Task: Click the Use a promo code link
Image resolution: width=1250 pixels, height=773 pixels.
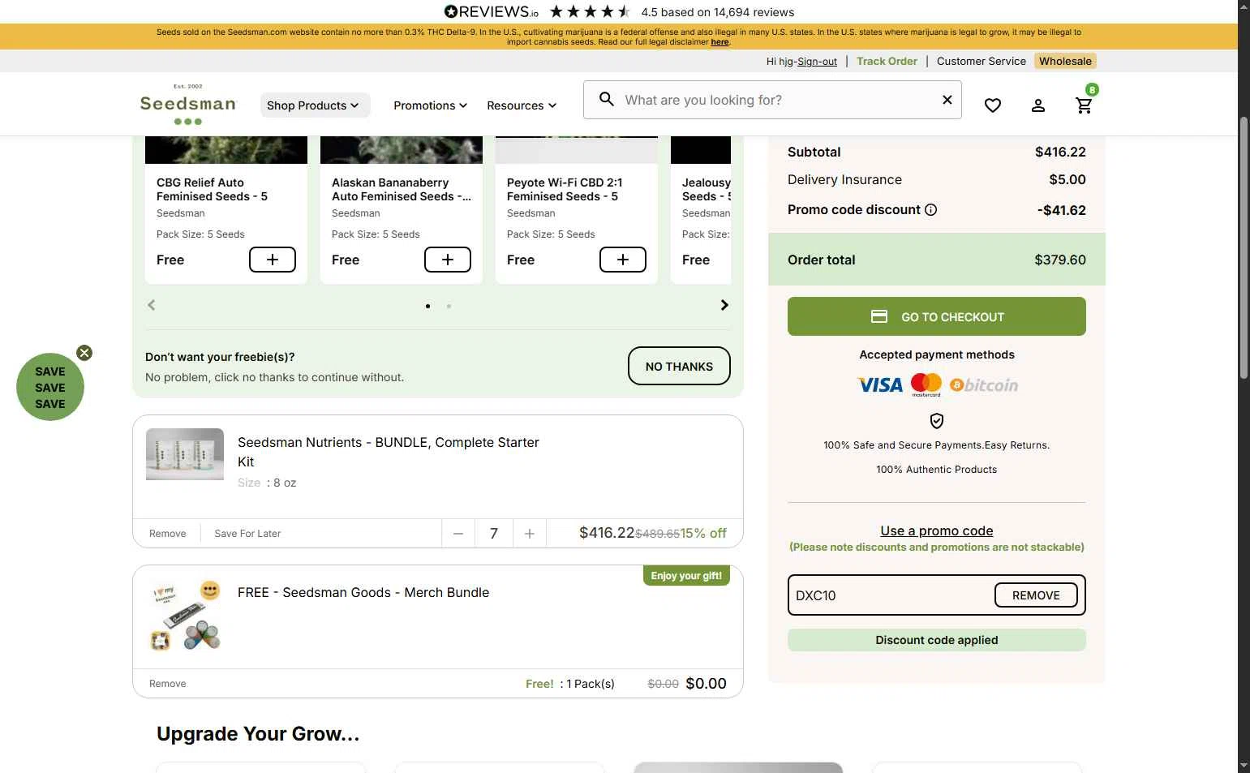Action: pyautogui.click(x=937, y=530)
